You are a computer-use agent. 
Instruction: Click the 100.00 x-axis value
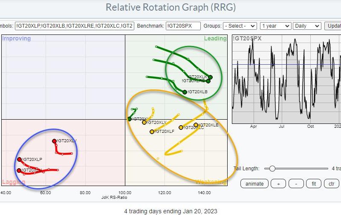125,192
